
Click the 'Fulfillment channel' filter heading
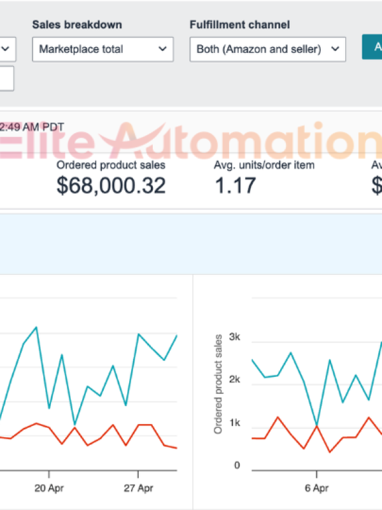(240, 25)
